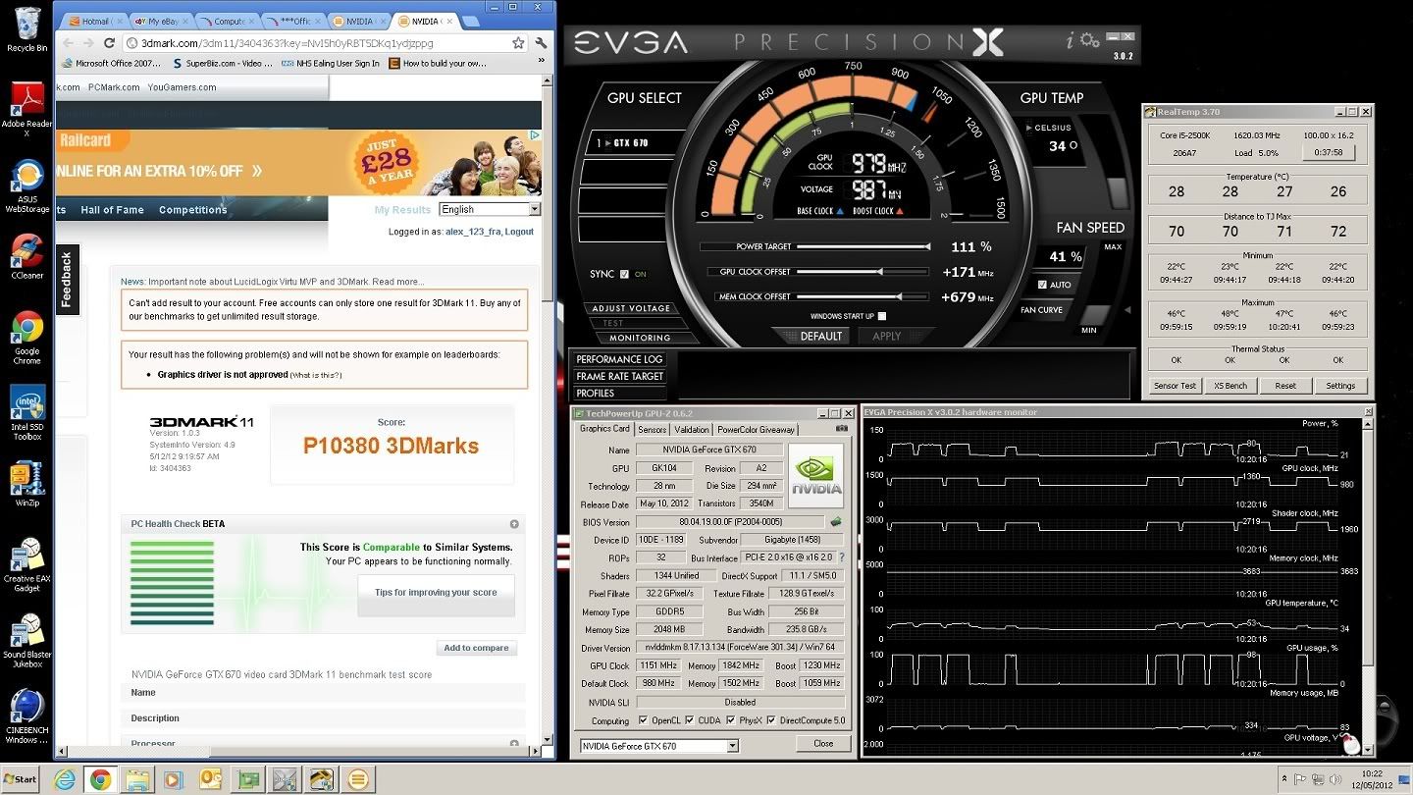Screen dimensions: 1413x795
Task: Show hidden system tray icons arrow
Action: pyautogui.click(x=1283, y=779)
